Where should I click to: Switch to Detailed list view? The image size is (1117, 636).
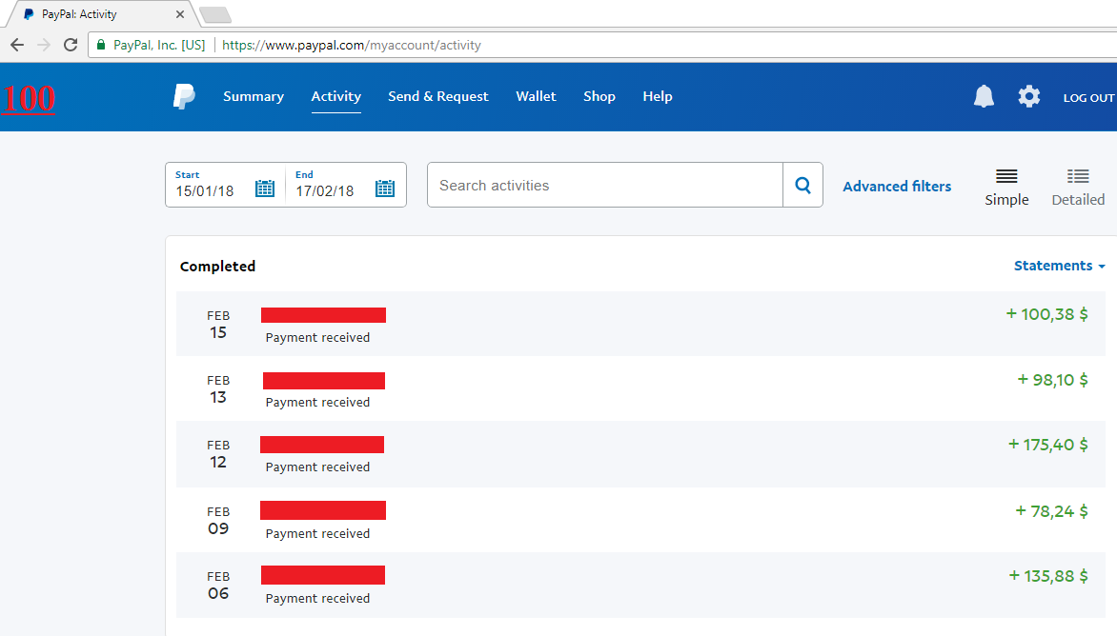point(1078,187)
